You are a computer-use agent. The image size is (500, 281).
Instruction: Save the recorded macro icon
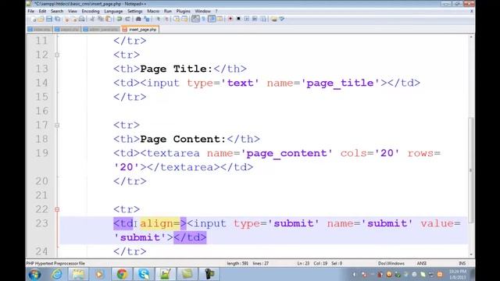coord(263,19)
